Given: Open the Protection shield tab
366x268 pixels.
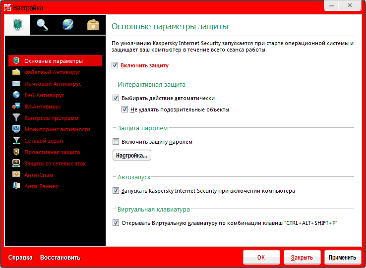Looking at the screenshot, I should (17, 25).
